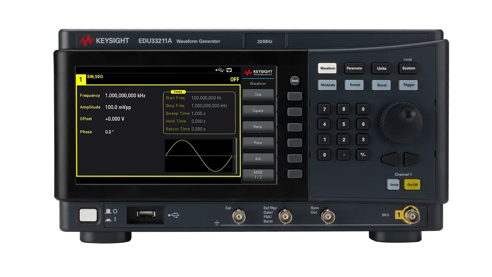Click the softkey button beside Square
The width and height of the screenshot is (492, 277).
pos(295,111)
